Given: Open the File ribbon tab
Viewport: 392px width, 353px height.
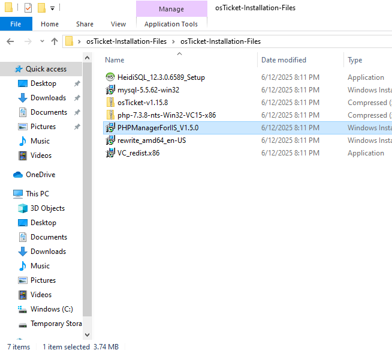Looking at the screenshot, I should 16,24.
